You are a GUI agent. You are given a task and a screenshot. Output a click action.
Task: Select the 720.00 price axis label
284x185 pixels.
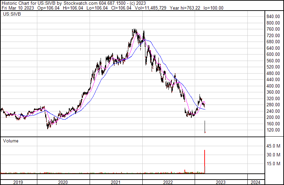coord(273,35)
